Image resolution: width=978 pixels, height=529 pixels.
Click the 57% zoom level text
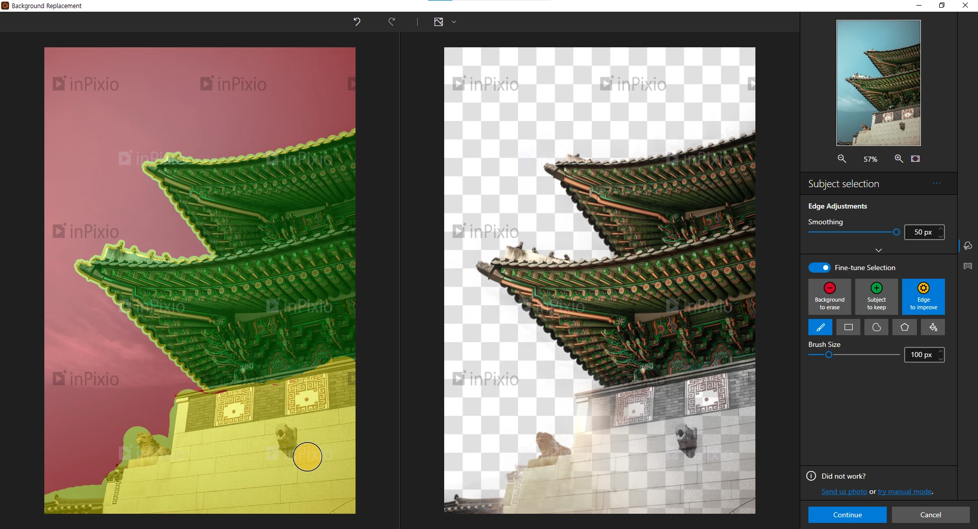coord(871,159)
